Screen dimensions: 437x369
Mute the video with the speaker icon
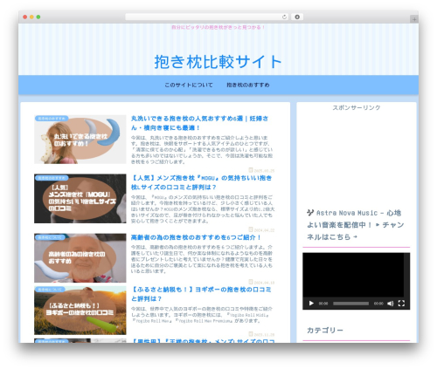pos(390,304)
